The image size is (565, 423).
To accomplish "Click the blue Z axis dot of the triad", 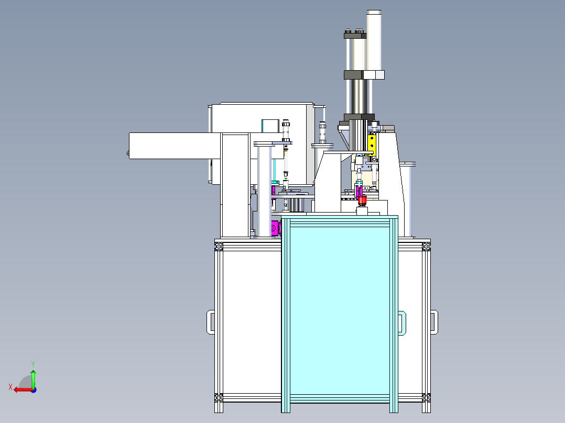I will (x=34, y=390).
